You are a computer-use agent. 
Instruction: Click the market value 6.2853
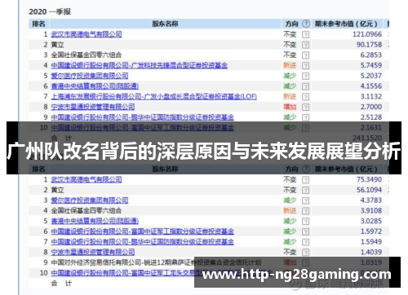(371, 55)
